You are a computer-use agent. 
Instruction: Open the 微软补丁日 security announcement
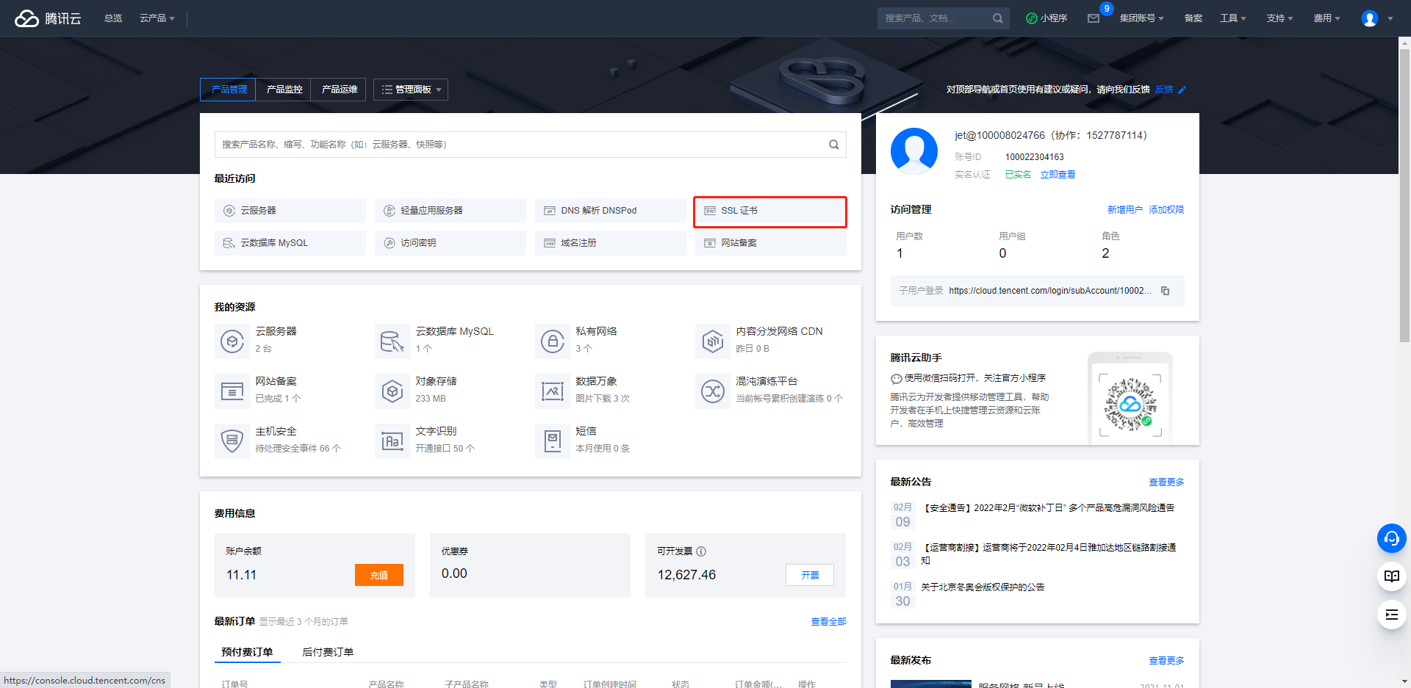tap(1047, 508)
